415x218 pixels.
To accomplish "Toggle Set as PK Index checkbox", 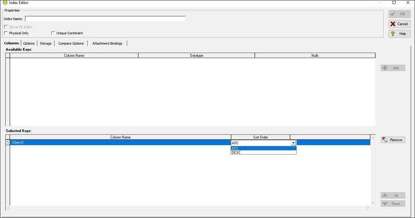I will [x=6, y=27].
